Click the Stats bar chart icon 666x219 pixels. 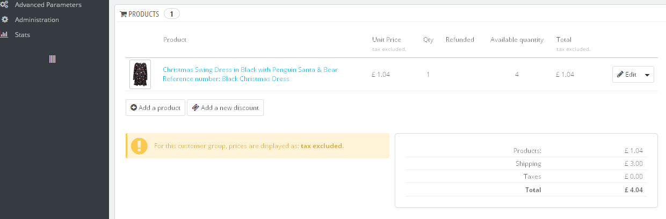pos(4,35)
